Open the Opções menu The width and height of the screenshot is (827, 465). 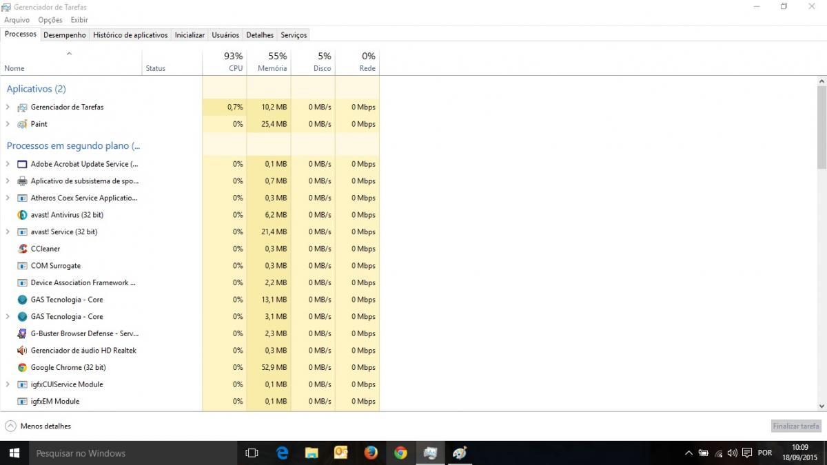(50, 20)
